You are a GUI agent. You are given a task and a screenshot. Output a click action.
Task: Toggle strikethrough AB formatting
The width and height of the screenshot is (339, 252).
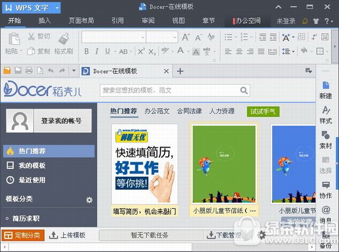pos(123,52)
